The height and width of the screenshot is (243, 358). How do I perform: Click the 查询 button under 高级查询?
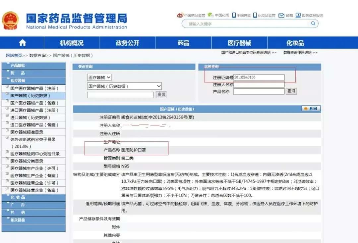coord(291,91)
